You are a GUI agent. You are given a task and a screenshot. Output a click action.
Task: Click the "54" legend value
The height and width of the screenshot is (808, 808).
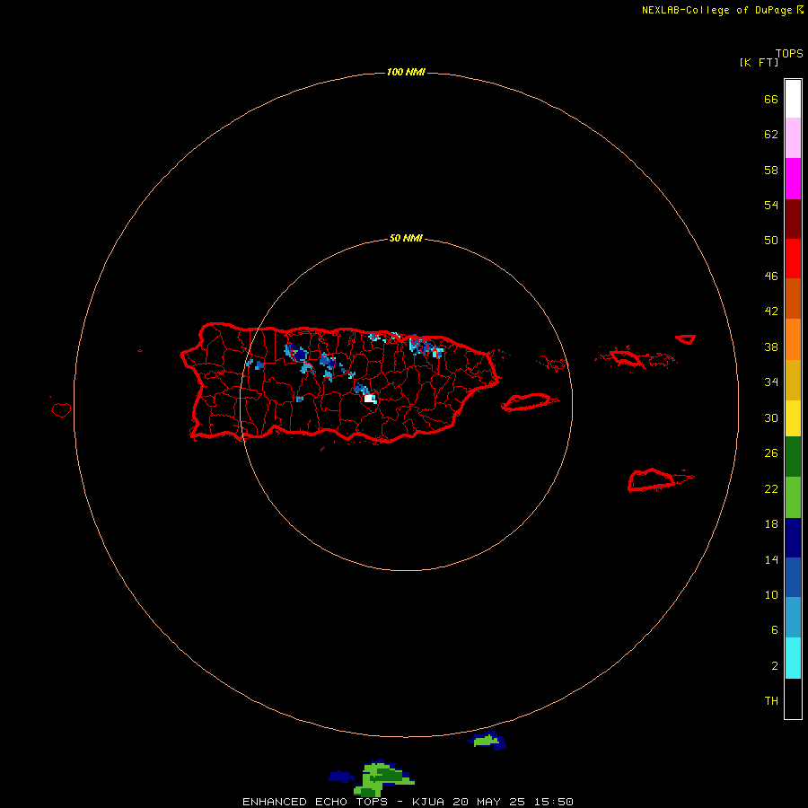click(x=771, y=205)
